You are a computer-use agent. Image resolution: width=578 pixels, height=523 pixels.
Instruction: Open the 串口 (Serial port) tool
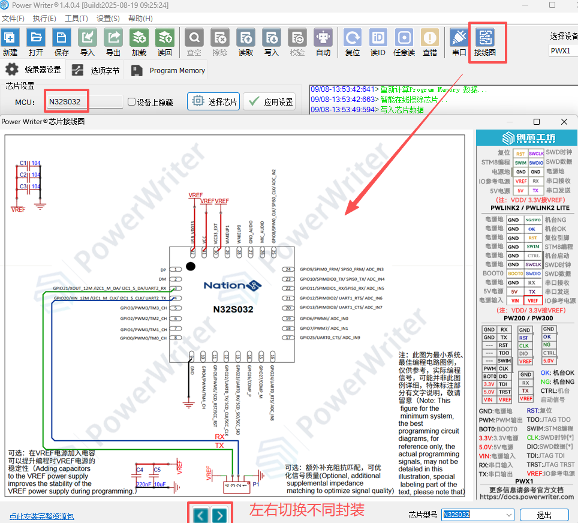[459, 41]
